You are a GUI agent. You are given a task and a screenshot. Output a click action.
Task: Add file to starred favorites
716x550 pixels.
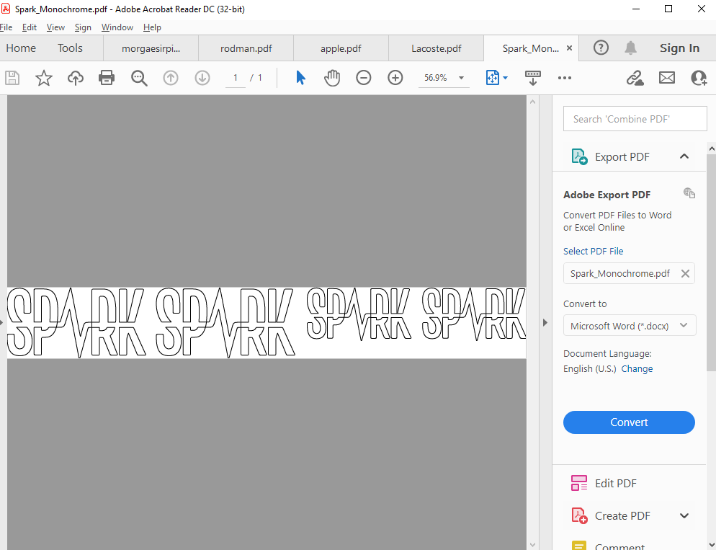pos(44,78)
